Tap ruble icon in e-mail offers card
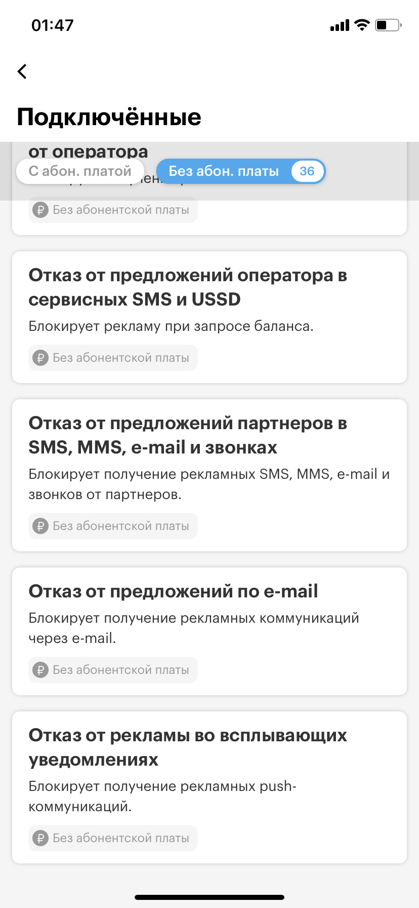The width and height of the screenshot is (419, 908). pos(40,670)
